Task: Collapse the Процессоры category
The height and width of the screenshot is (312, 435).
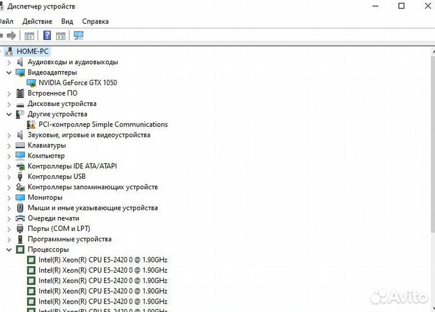Action: point(8,250)
